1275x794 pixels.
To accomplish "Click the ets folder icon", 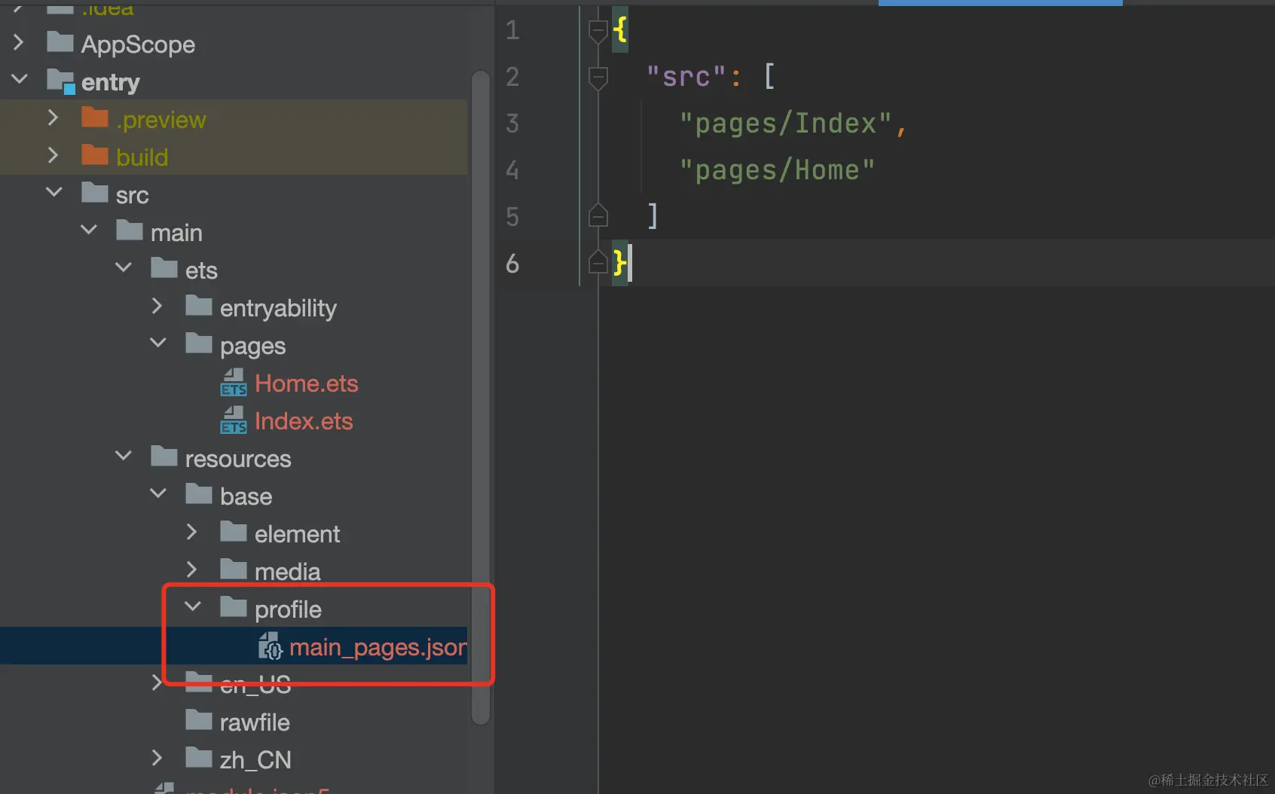I will (x=164, y=268).
